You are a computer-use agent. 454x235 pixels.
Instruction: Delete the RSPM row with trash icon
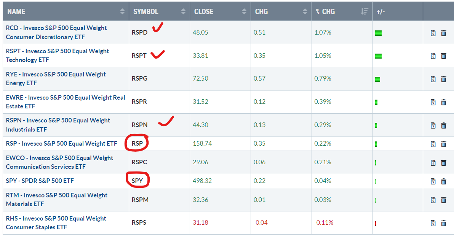click(444, 200)
